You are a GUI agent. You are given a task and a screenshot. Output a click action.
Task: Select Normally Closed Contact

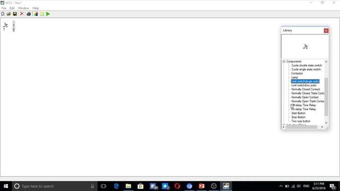pos(305,90)
